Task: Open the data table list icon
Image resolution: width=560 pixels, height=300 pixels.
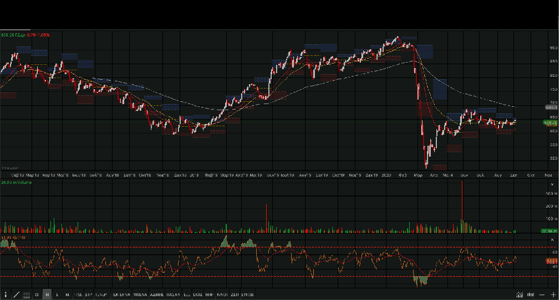Action: [27, 294]
